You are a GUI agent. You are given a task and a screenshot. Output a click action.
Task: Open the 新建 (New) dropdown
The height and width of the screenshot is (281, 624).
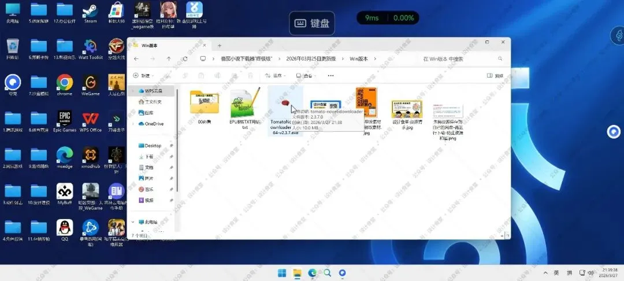tap(143, 75)
